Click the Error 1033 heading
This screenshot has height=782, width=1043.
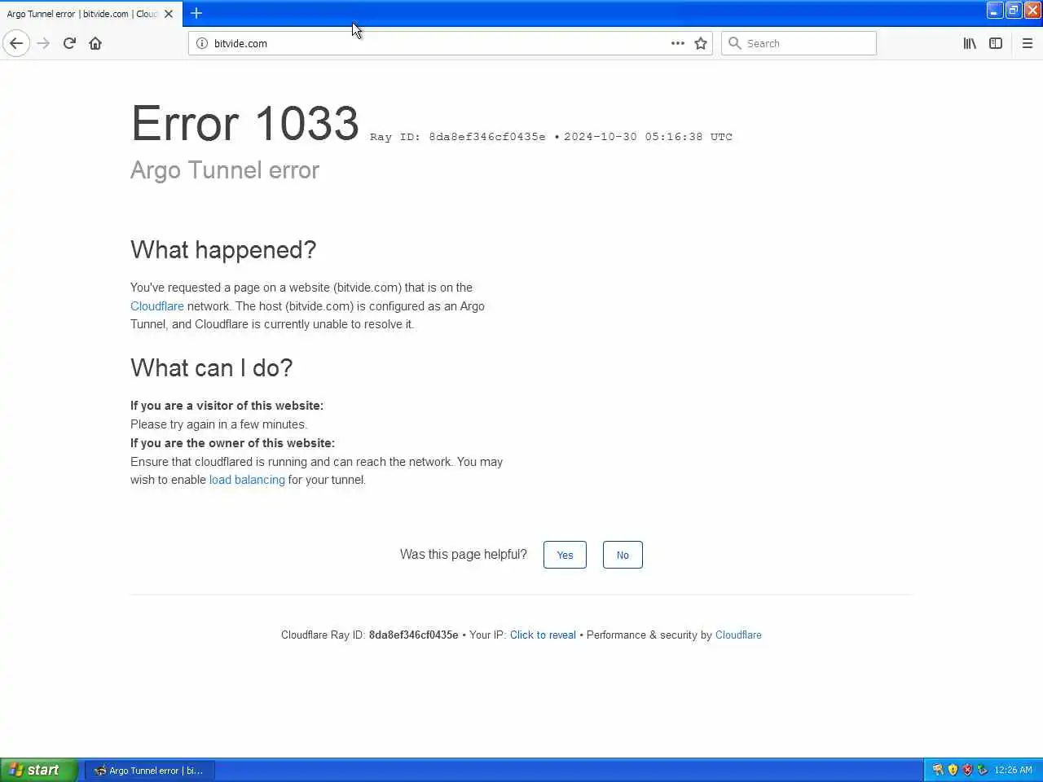pos(245,124)
